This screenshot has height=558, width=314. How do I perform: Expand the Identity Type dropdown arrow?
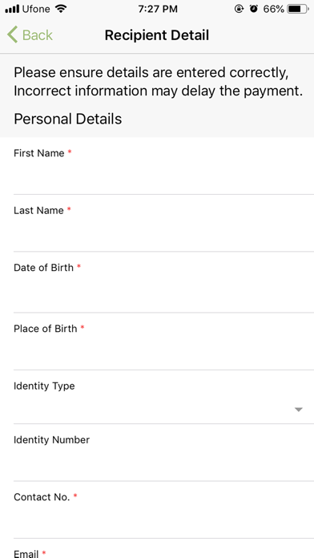point(299,410)
